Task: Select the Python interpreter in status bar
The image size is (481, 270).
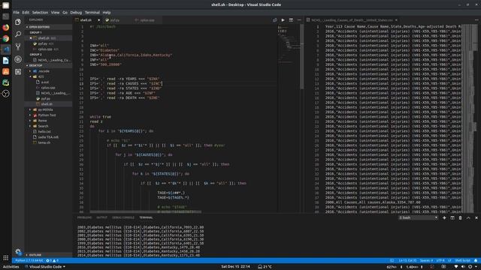Action: click(29, 260)
